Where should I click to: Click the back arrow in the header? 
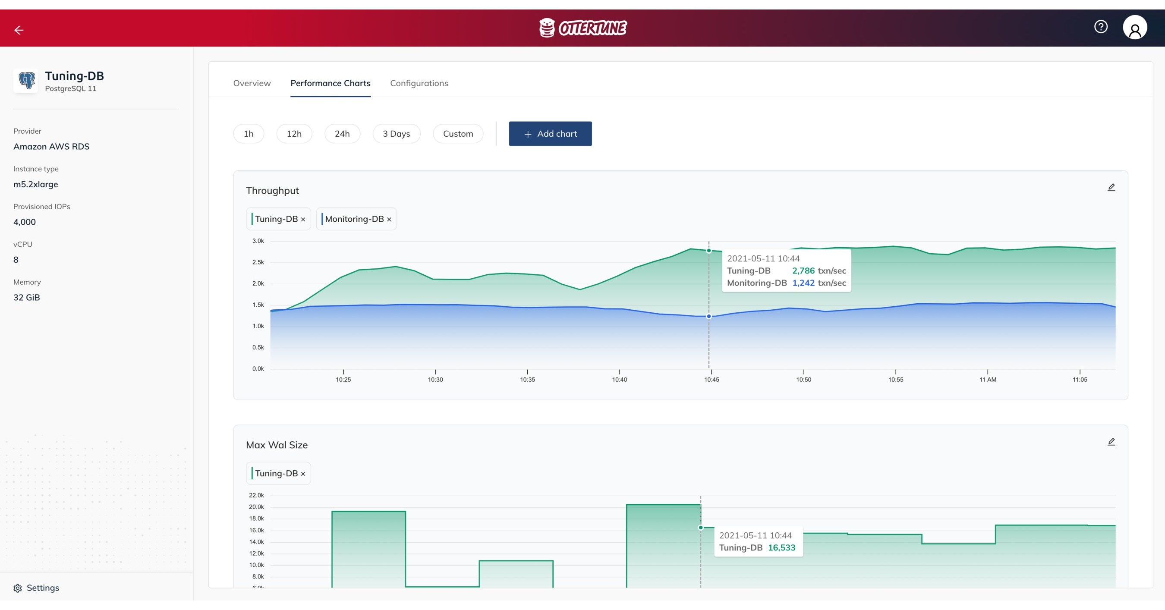pyautogui.click(x=19, y=29)
